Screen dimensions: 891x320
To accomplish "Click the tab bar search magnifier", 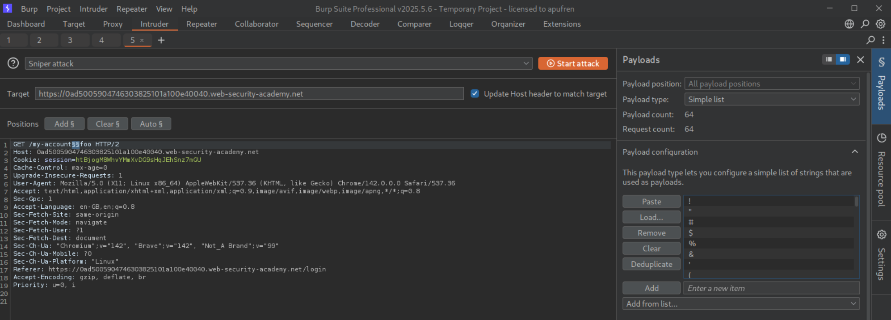I will [870, 40].
